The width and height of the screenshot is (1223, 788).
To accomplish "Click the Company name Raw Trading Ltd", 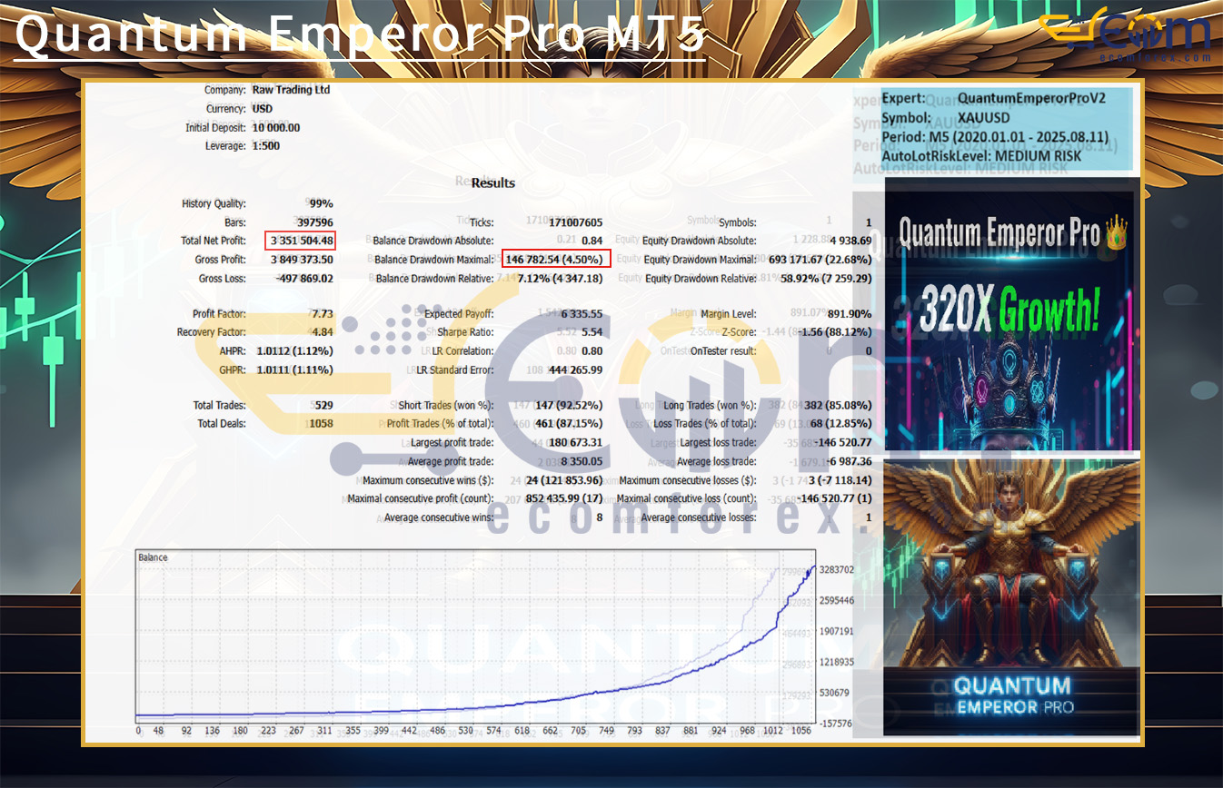I will tap(291, 90).
